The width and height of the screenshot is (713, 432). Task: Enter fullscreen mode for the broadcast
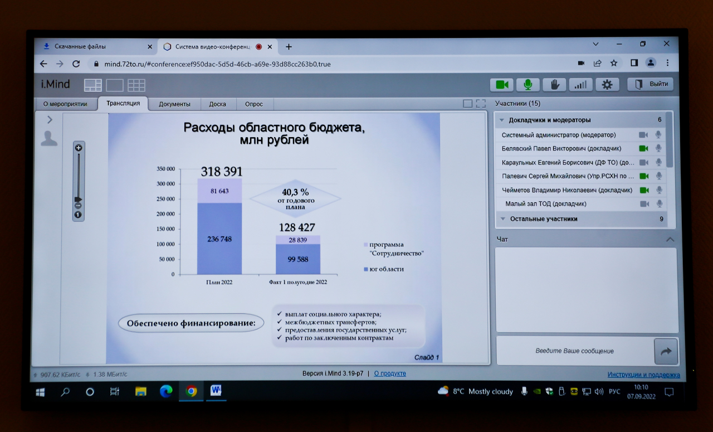coord(481,104)
